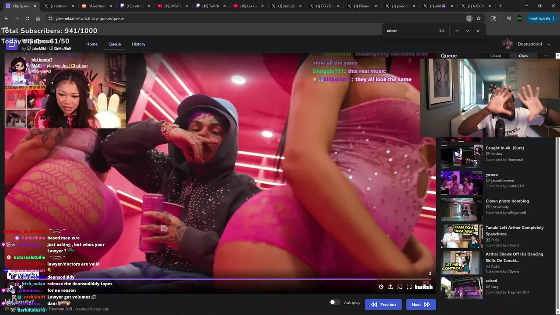This screenshot has height=315, width=560.
Task: Click the page reader icon in address bar
Action: (x=469, y=18)
